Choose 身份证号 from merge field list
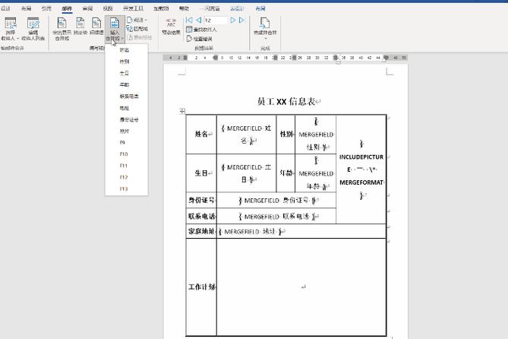 point(126,119)
